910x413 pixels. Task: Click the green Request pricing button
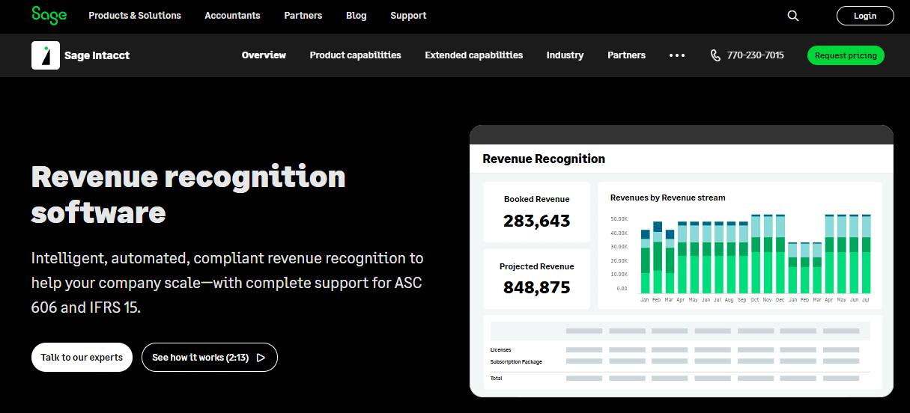click(846, 55)
